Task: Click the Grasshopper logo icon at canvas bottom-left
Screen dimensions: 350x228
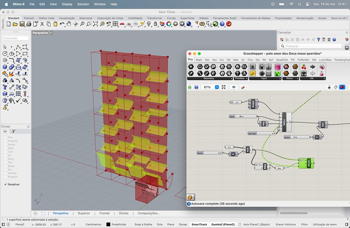Action: click(190, 197)
